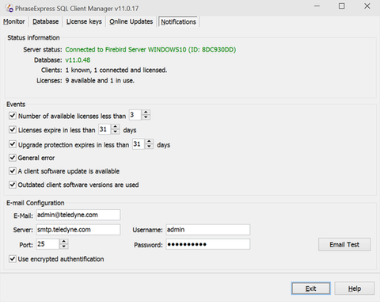The width and height of the screenshot is (380, 302).
Task: Switch to the Monitor tab
Action: pyautogui.click(x=14, y=21)
